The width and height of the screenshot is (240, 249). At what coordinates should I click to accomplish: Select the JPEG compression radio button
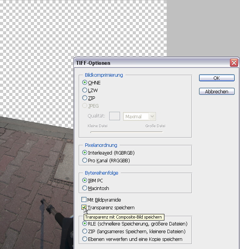point(85,106)
